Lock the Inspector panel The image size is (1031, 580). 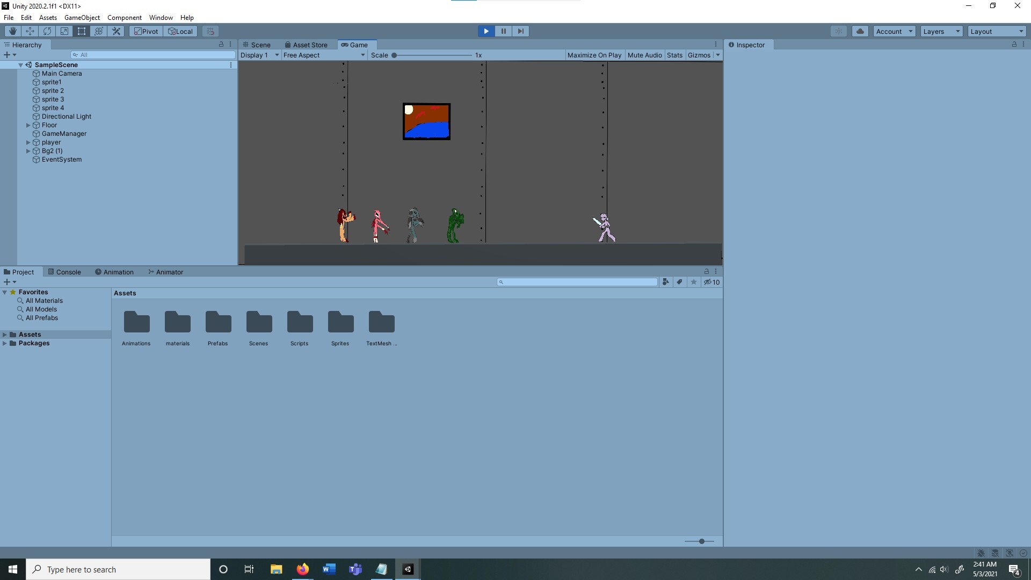[x=1014, y=45]
